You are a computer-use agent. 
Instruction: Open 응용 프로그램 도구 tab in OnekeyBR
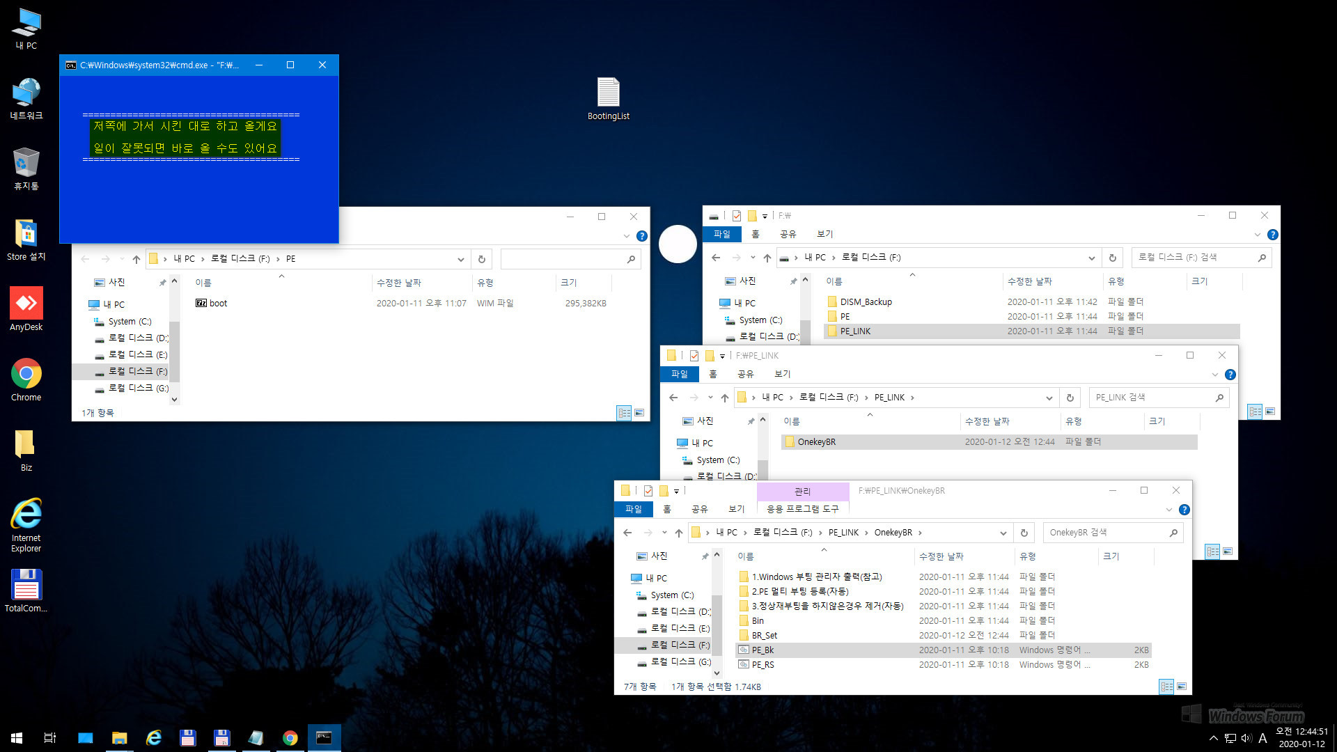(803, 510)
